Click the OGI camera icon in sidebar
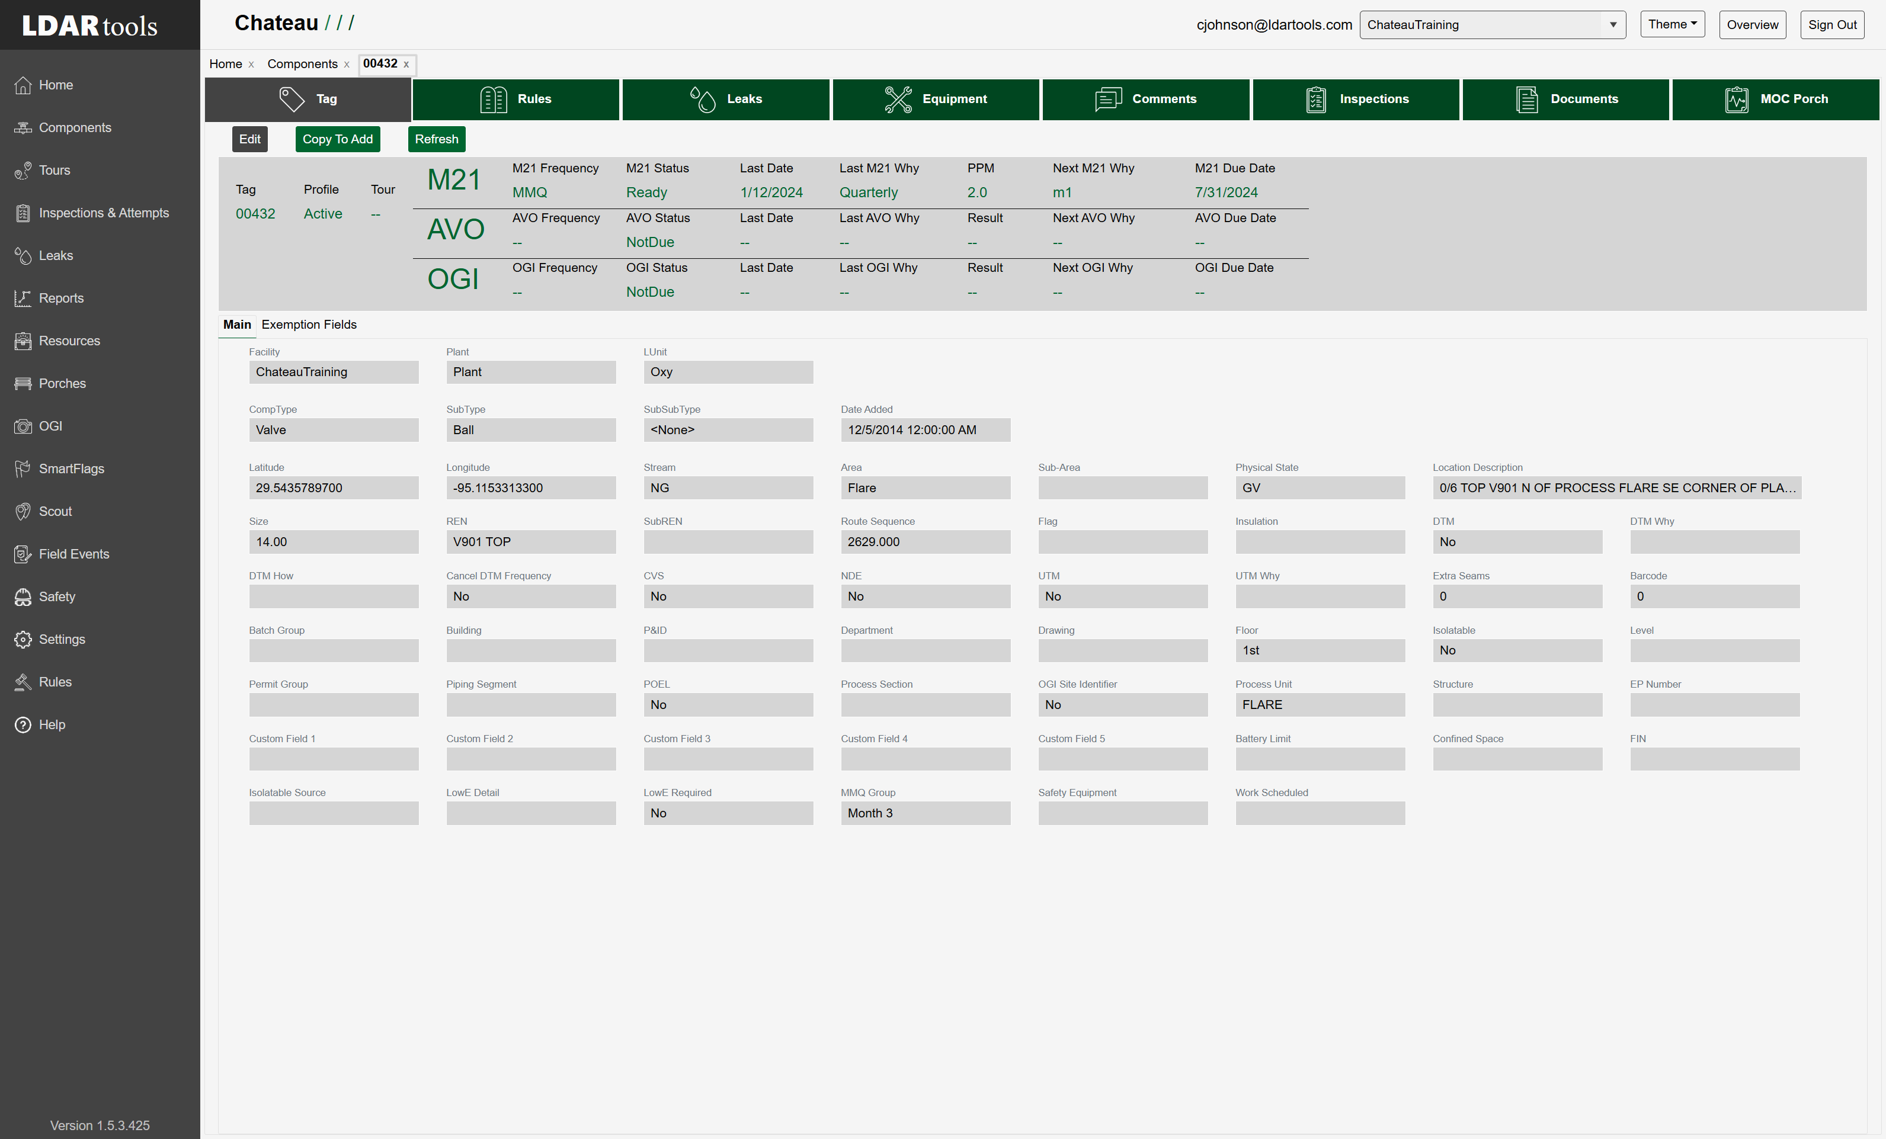The width and height of the screenshot is (1886, 1139). coord(23,426)
